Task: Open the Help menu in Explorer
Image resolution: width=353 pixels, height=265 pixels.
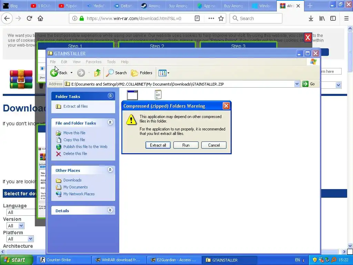Action: [x=124, y=62]
